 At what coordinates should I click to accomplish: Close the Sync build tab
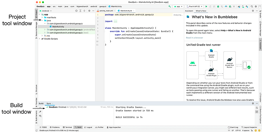click(52, 103)
